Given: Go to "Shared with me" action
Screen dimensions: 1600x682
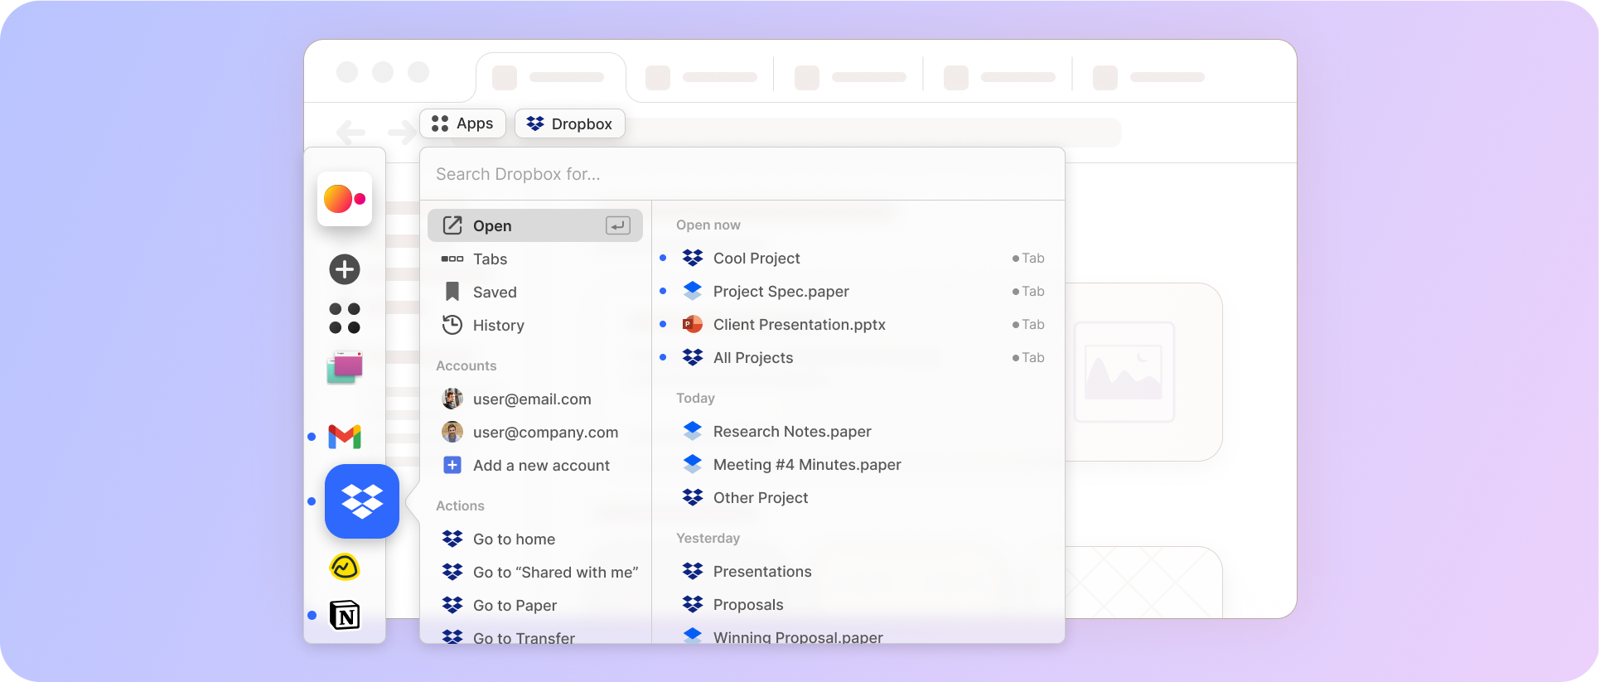Looking at the screenshot, I should tap(535, 572).
